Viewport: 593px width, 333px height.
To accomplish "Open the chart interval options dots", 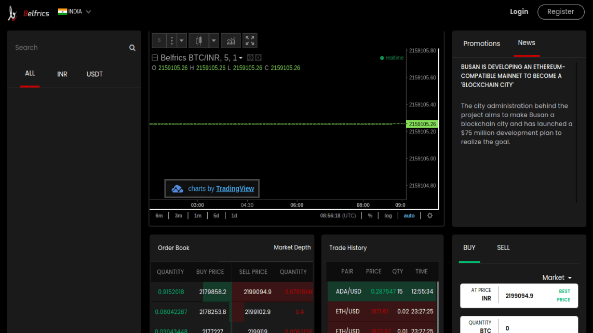I will point(172,40).
